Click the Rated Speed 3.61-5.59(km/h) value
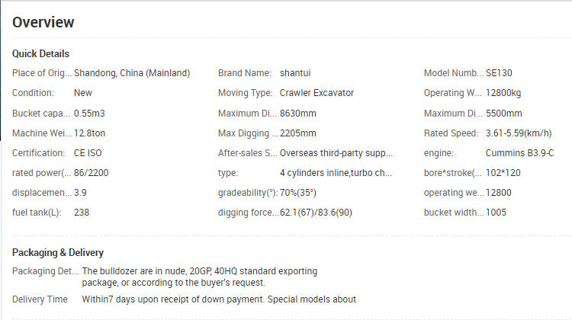Viewport: 572px width, 320px height. coord(519,133)
